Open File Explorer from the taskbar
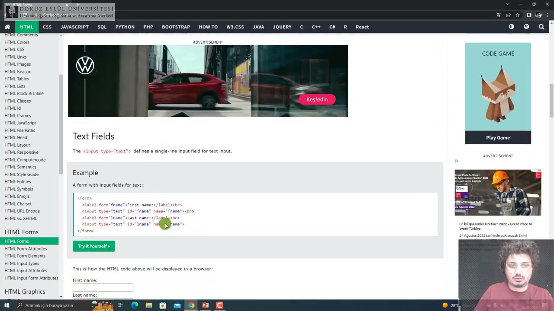The width and height of the screenshot is (554, 311). click(x=149, y=305)
